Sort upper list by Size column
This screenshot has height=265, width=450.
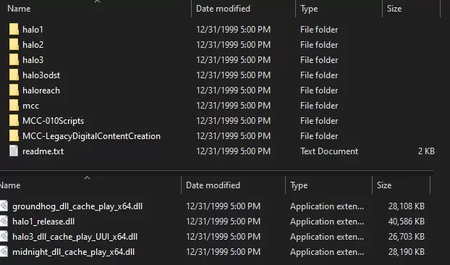(x=394, y=9)
